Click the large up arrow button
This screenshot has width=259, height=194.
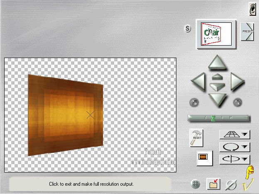pos(217,63)
